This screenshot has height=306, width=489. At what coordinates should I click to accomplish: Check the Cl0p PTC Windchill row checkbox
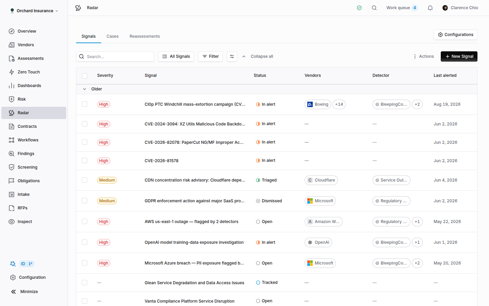(85, 104)
